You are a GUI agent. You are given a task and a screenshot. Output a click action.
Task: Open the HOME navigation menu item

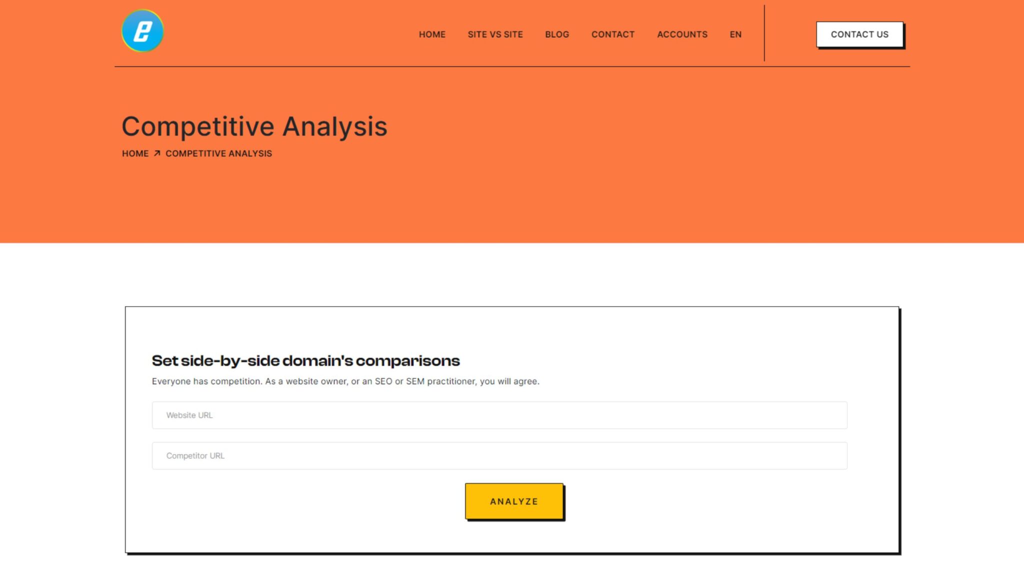click(x=432, y=34)
